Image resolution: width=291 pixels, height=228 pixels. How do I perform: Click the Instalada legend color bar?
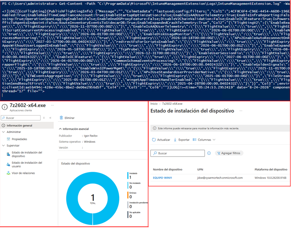click(128, 175)
